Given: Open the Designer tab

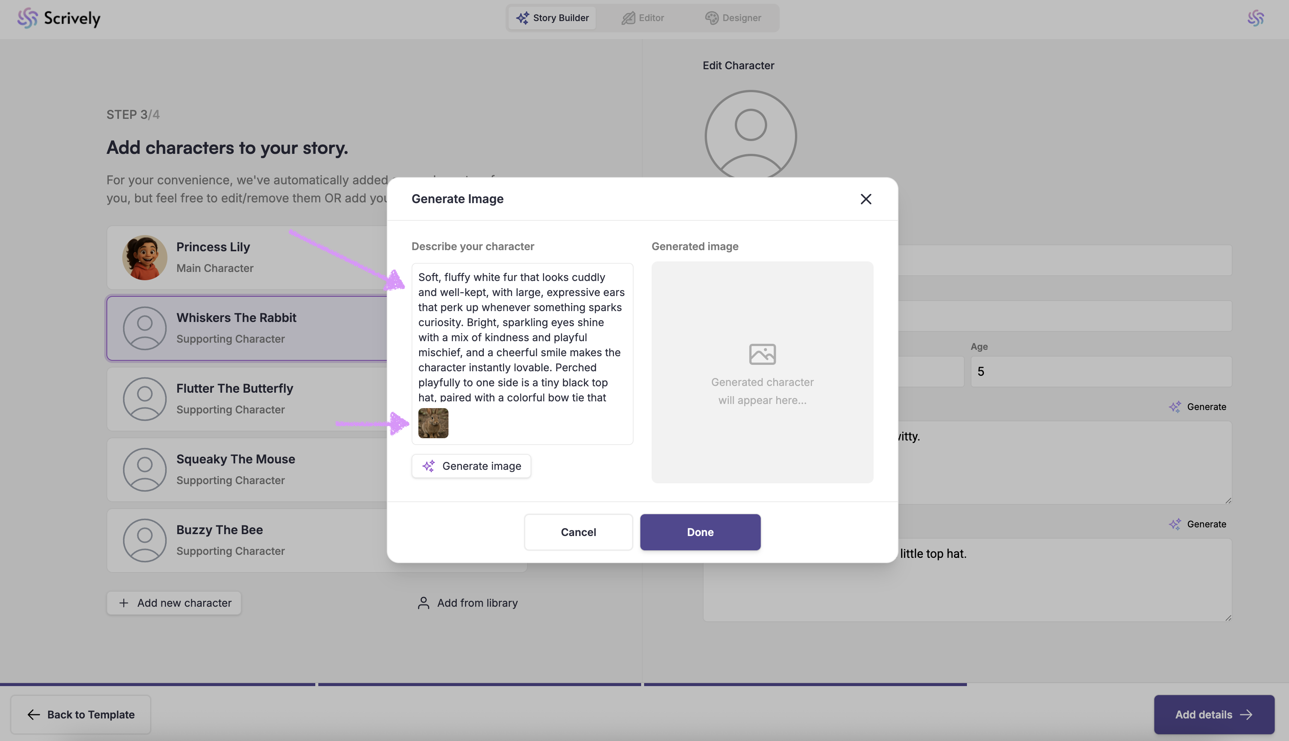Looking at the screenshot, I should coord(733,18).
